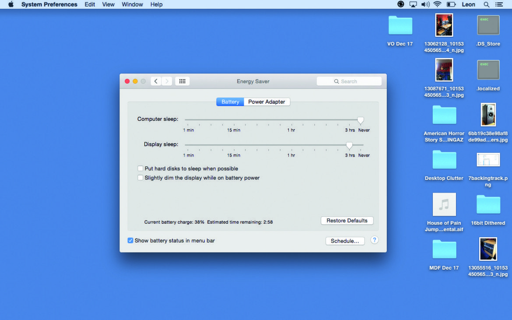Viewport: 512px width, 320px height.
Task: Select the Desktop Clutter folder
Action: (444, 160)
